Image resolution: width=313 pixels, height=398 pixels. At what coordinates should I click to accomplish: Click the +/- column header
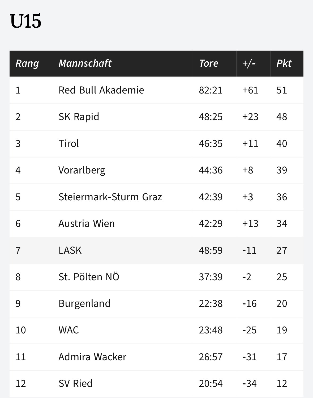click(249, 63)
